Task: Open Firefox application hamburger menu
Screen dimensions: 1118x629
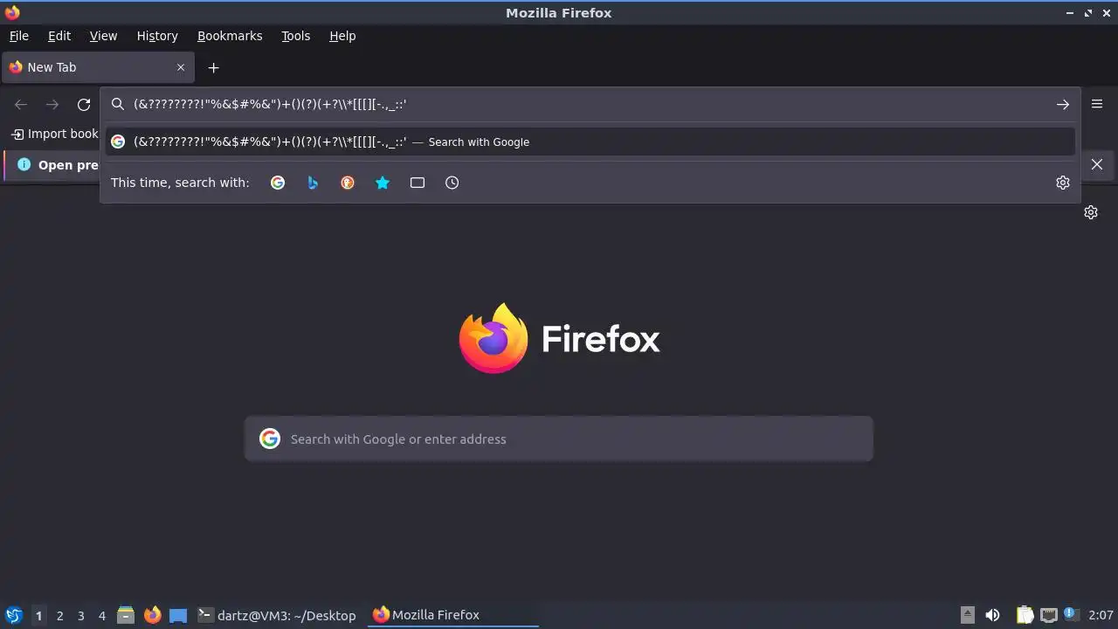Action: click(x=1097, y=104)
